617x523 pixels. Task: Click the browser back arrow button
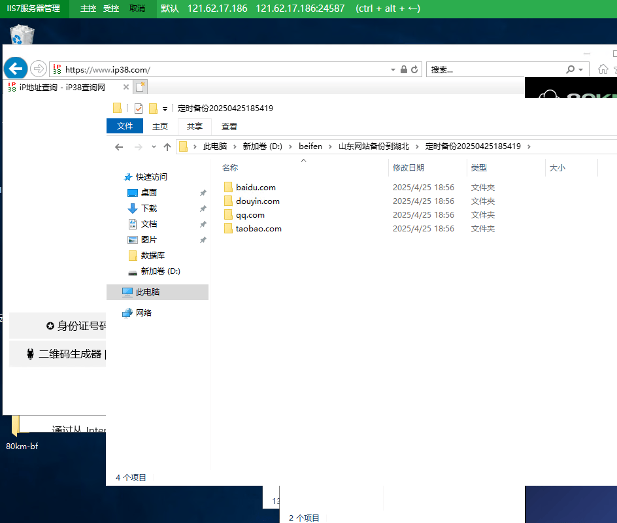point(15,69)
